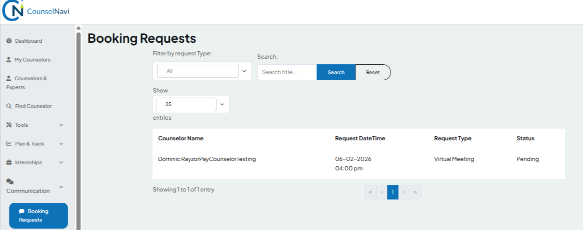
Task: Open My Counselors in the sidebar
Action: (x=32, y=60)
